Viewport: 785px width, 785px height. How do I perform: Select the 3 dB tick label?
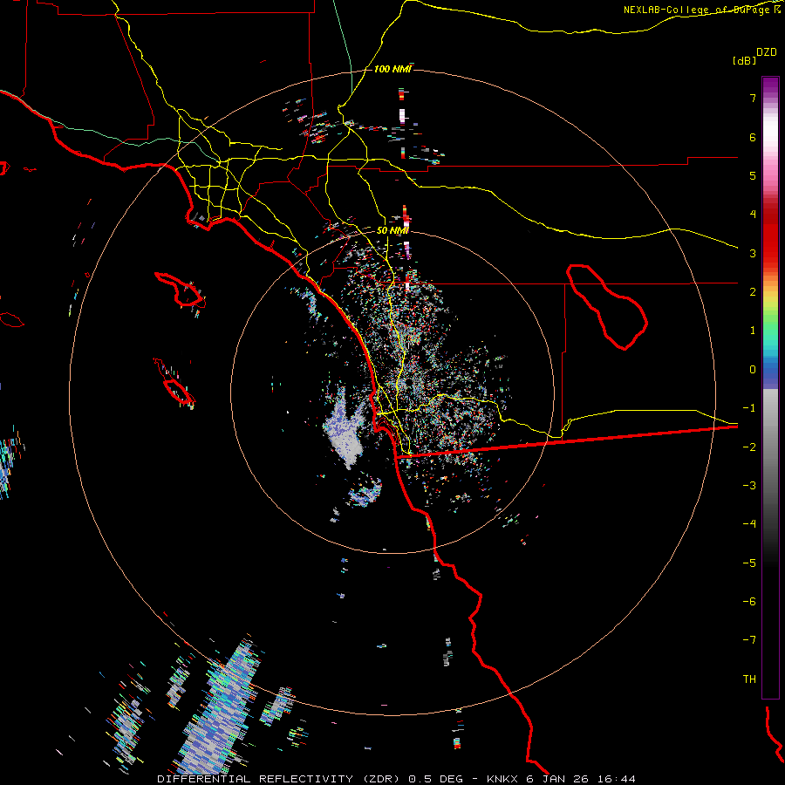click(753, 253)
